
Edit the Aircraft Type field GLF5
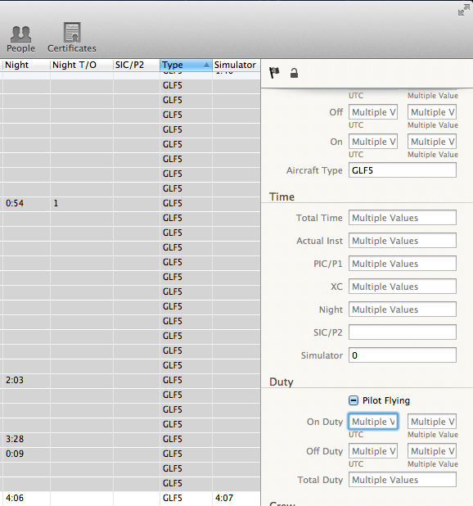pyautogui.click(x=403, y=170)
